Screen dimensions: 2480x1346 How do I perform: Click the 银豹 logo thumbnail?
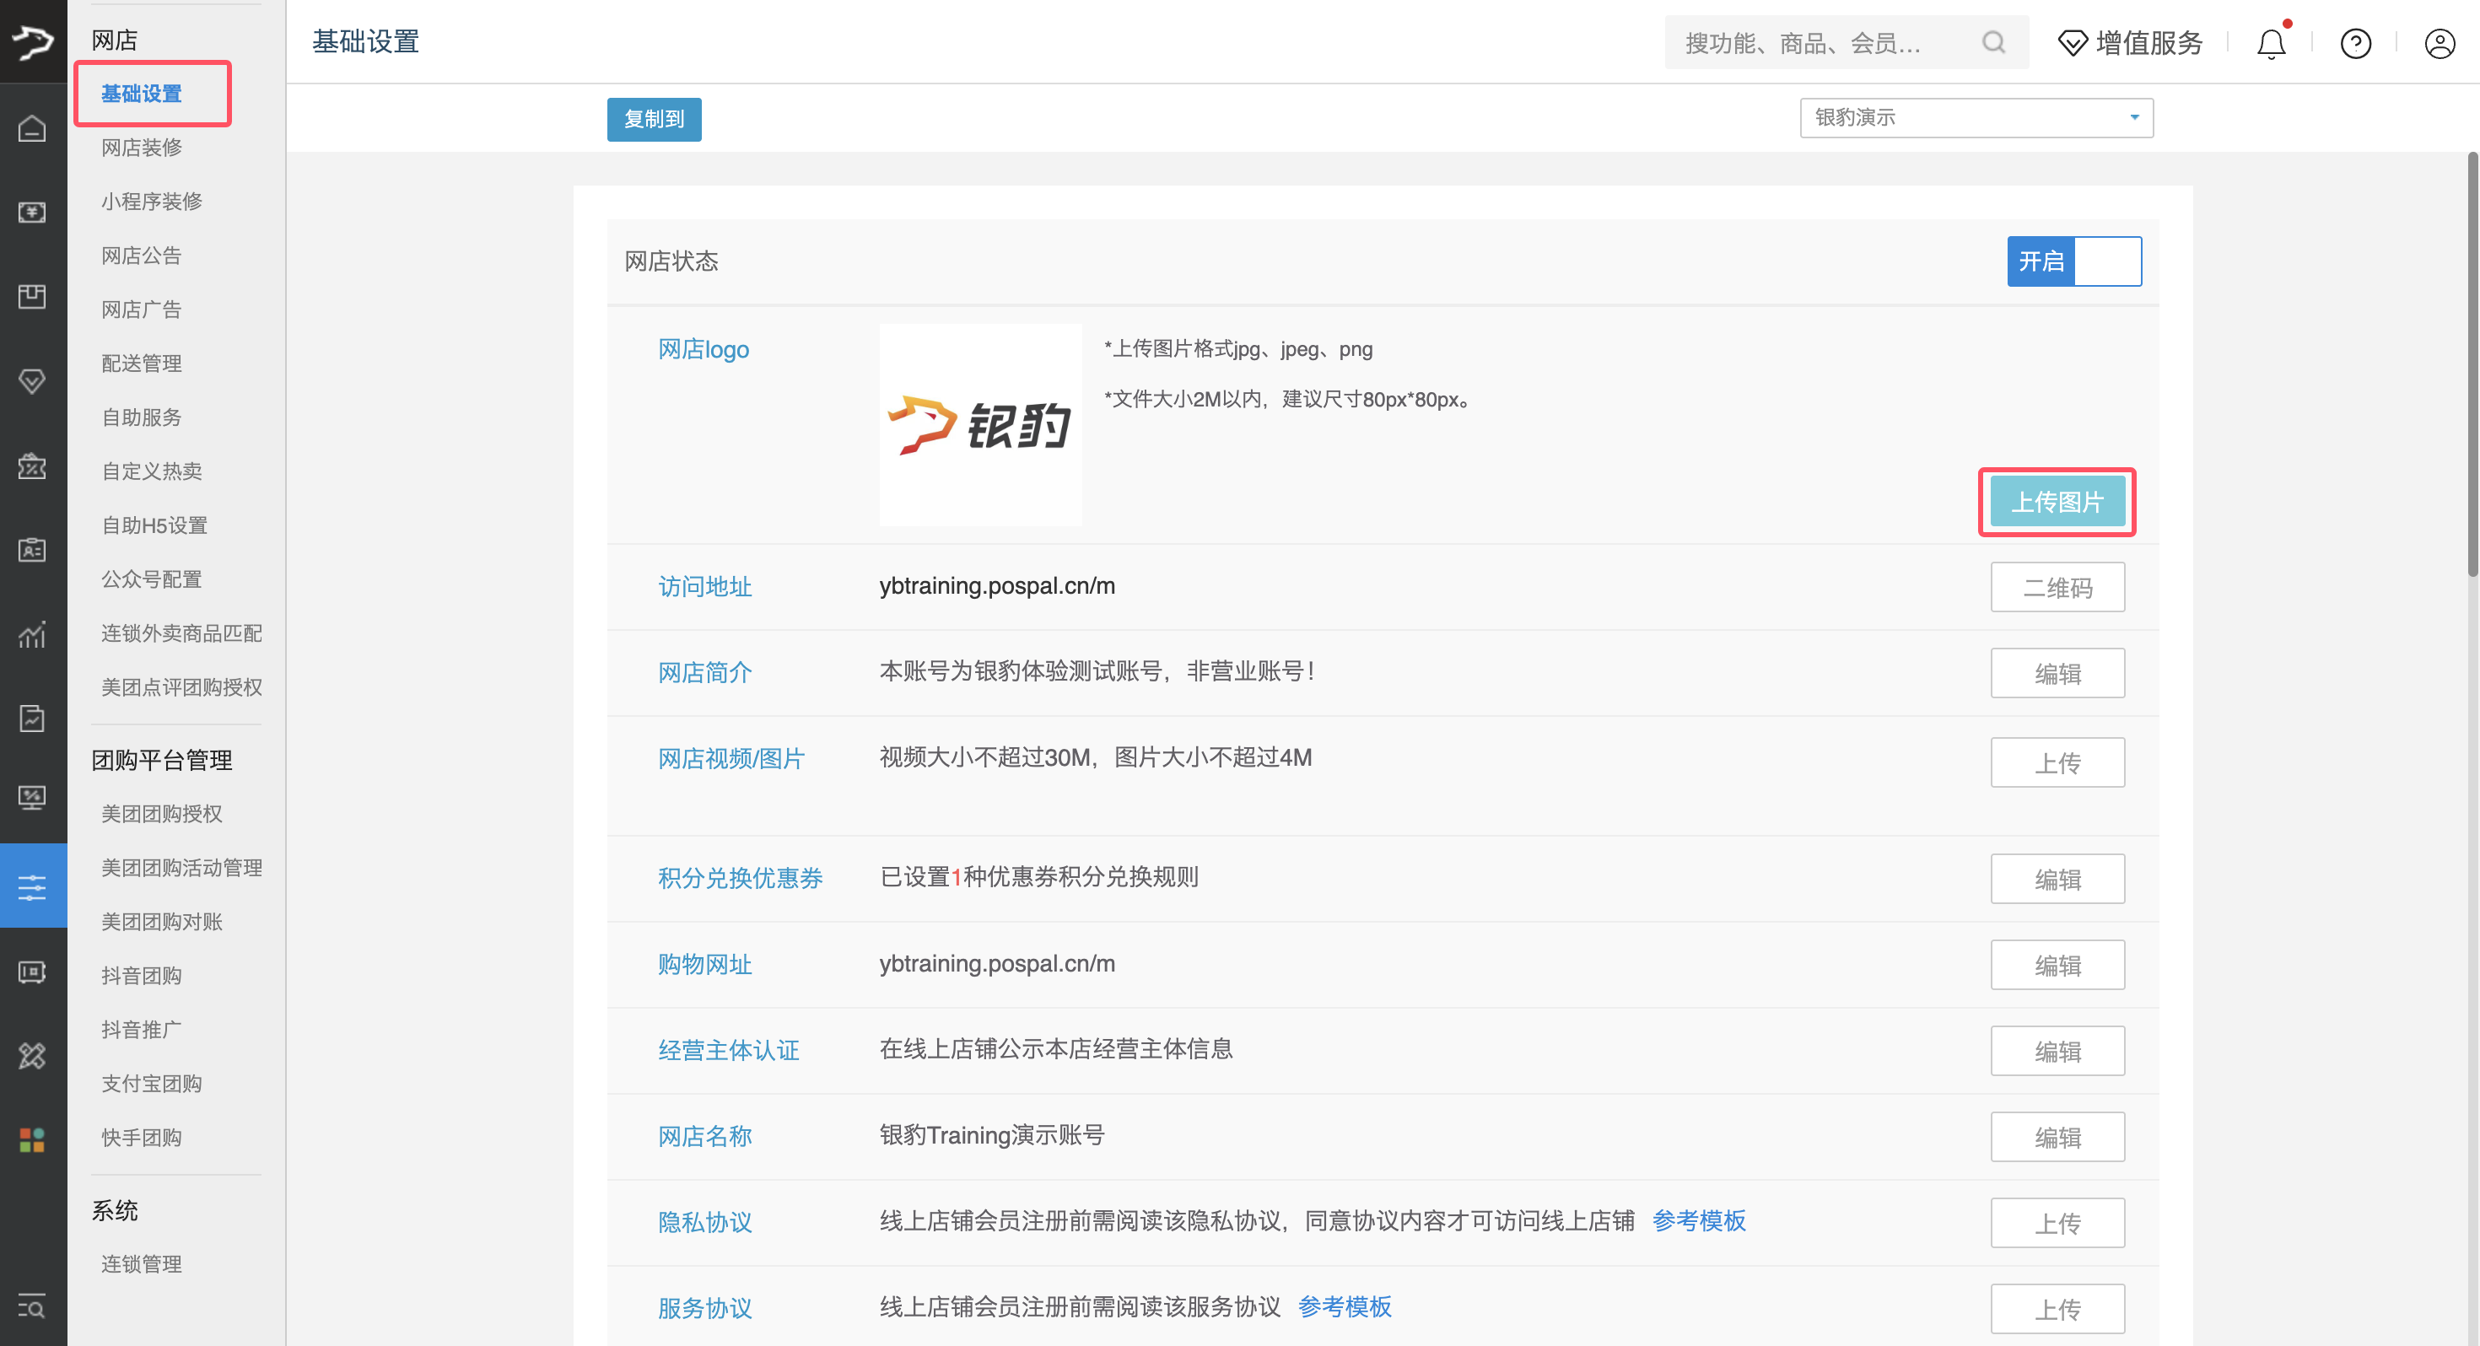[x=980, y=424]
